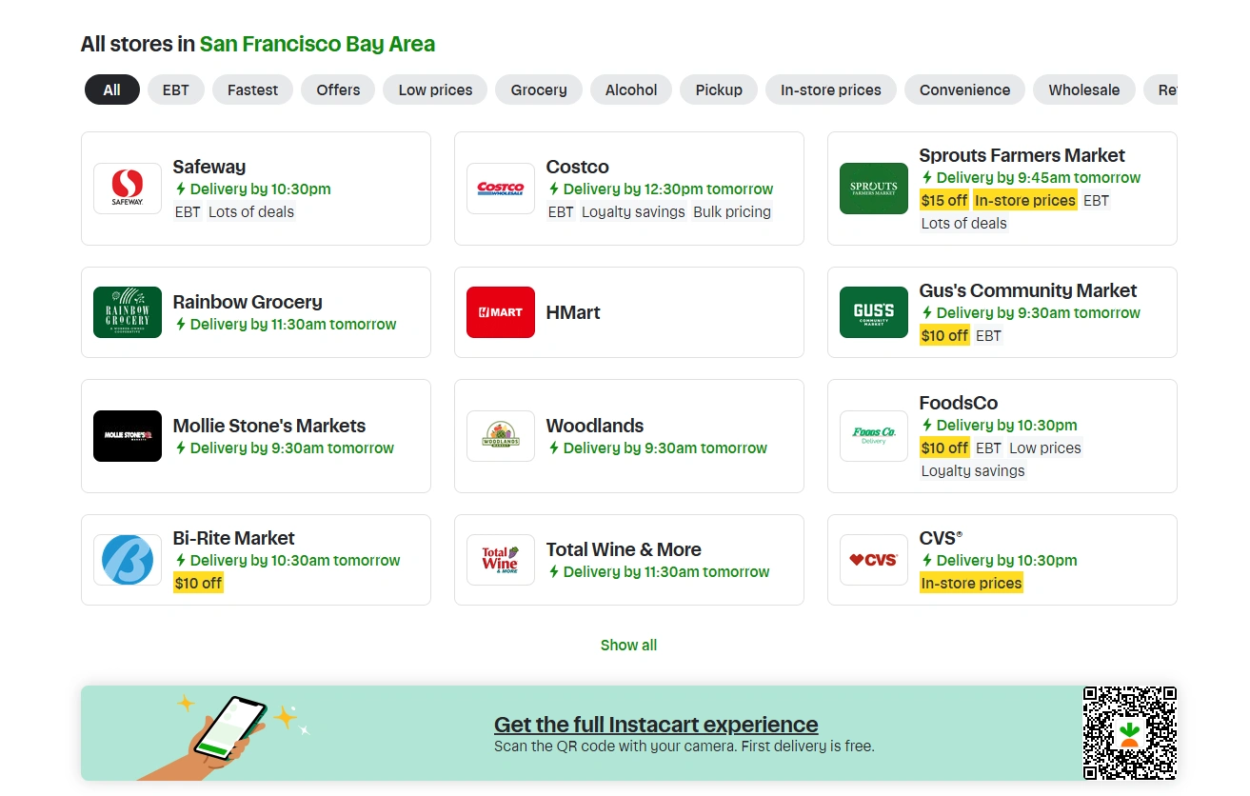Screen dimensions: 1250x796
Task: Enable the Fastest filter chip
Action: (252, 90)
